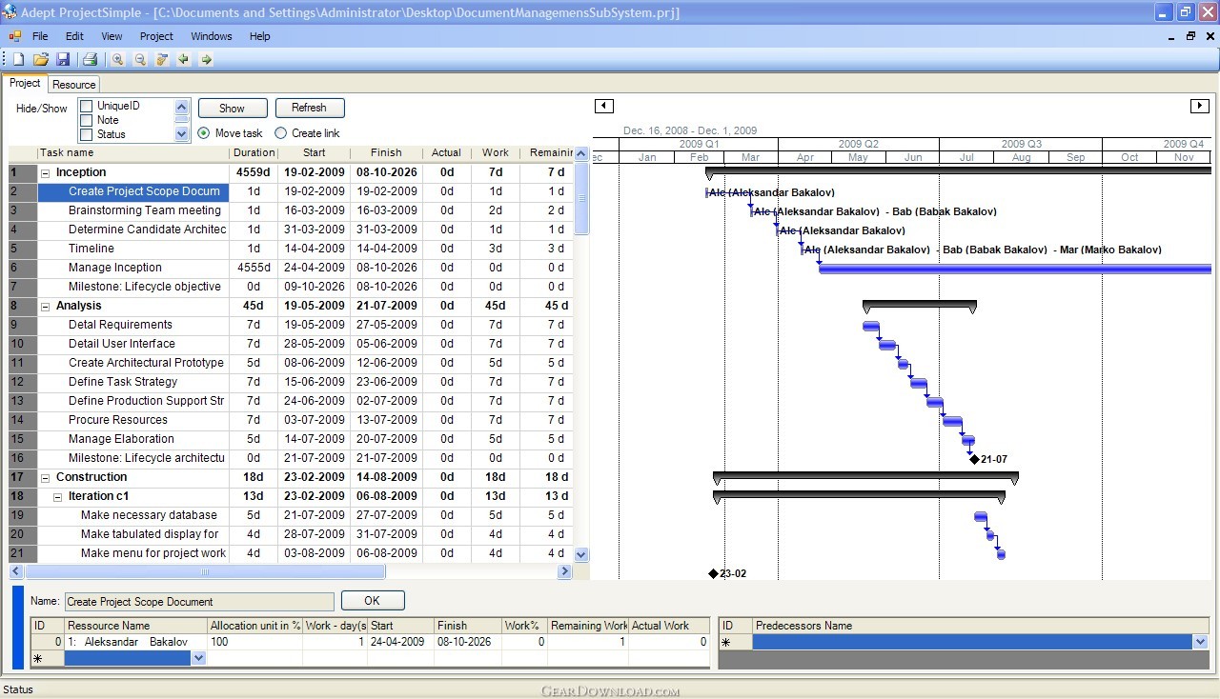
Task: Confirm task name with OK button
Action: [373, 601]
